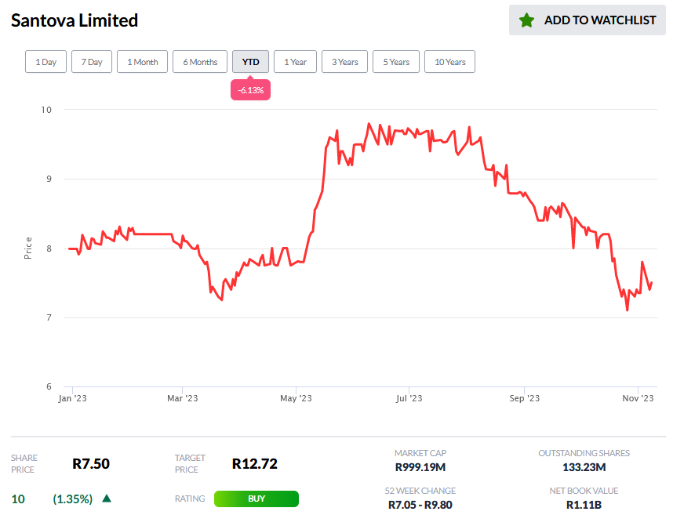Click the R1.11B net book value

(584, 505)
